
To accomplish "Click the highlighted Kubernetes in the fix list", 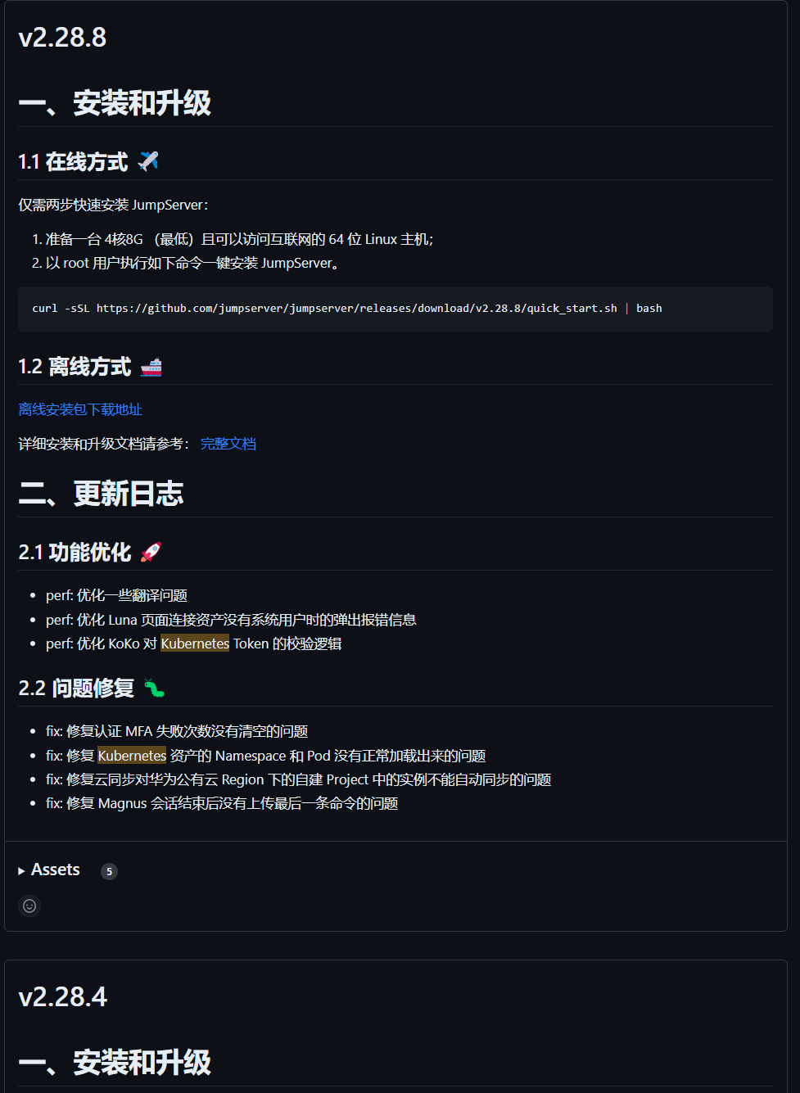I will pyautogui.click(x=132, y=756).
